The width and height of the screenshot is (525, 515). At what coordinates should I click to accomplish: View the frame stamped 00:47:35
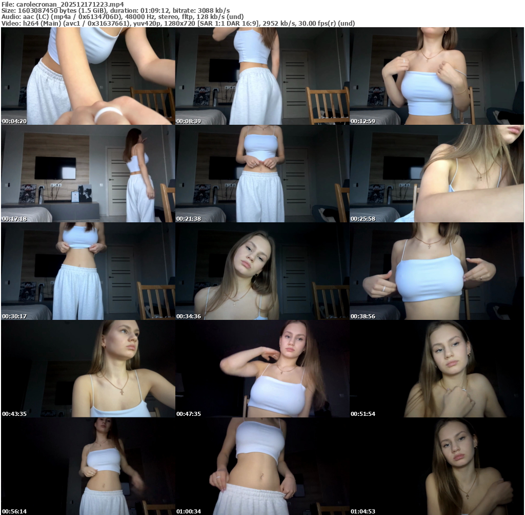(x=262, y=369)
